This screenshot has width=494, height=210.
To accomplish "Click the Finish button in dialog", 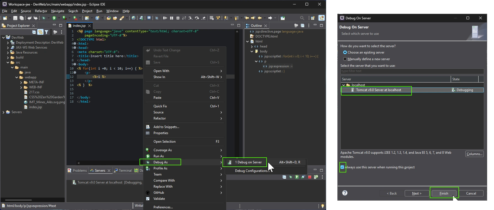I will [x=444, y=193].
